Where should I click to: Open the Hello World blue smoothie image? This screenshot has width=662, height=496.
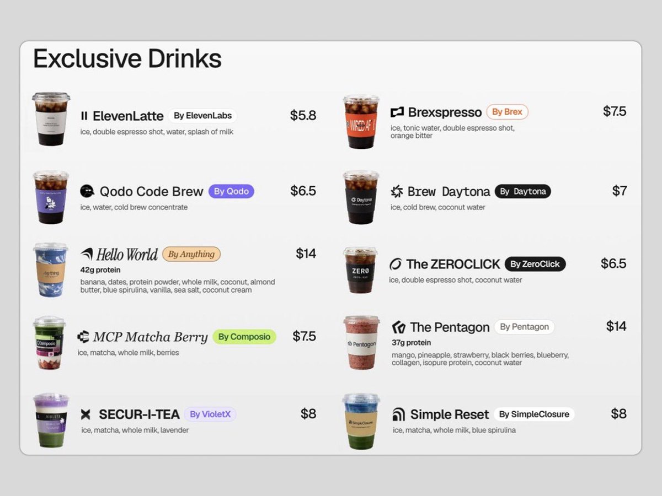tap(51, 269)
